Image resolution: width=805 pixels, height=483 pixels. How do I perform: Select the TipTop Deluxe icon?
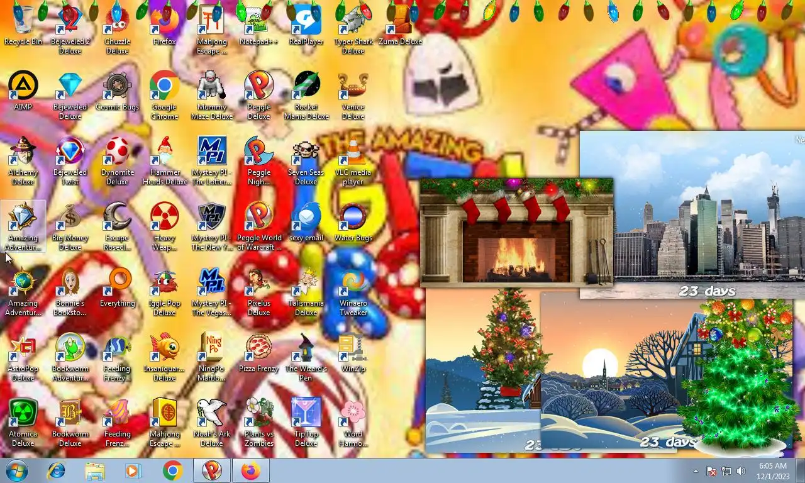pyautogui.click(x=306, y=423)
